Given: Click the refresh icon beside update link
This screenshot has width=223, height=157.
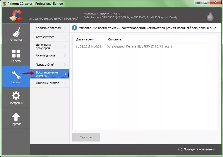Looking at the screenshot, I should pos(180,149).
